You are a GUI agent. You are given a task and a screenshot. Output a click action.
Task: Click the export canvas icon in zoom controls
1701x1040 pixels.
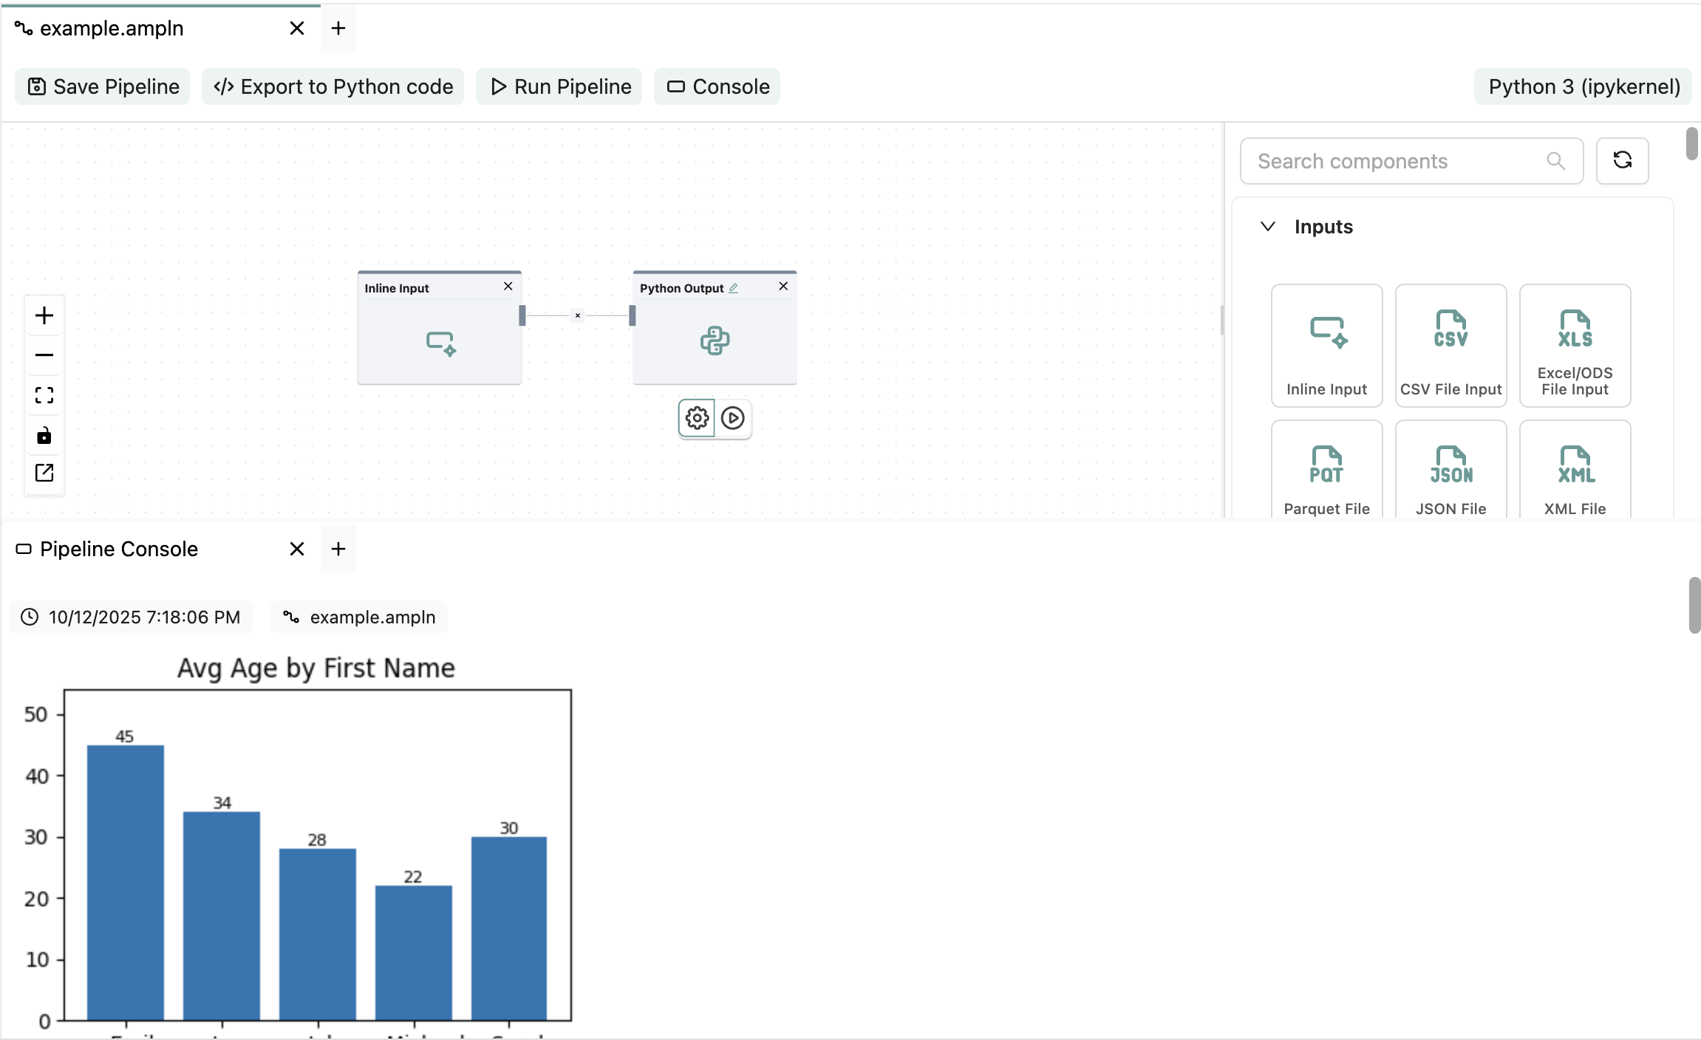(44, 473)
